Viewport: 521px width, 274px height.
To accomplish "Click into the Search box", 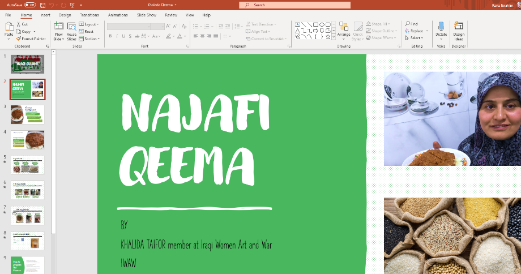I will pos(294,5).
